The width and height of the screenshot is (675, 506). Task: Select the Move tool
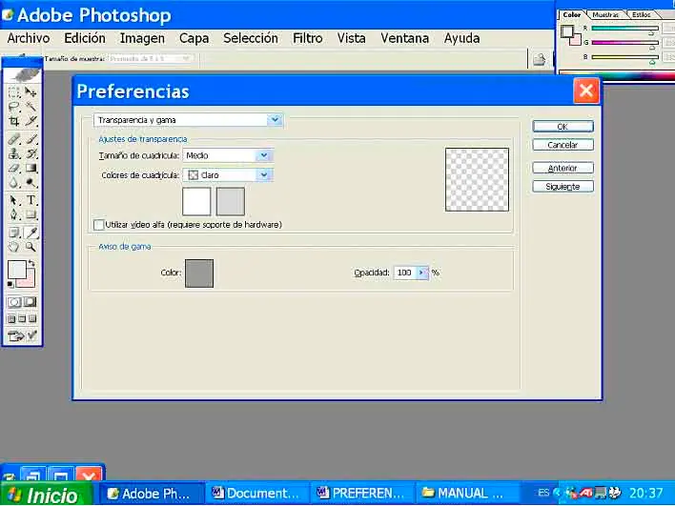coord(31,92)
